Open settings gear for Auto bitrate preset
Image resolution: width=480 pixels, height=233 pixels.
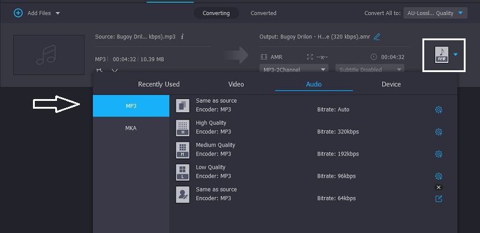click(439, 110)
